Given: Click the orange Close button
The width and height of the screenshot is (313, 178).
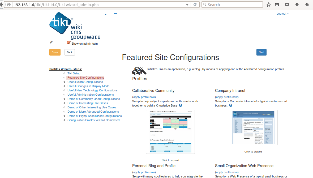Looking at the screenshot, I should pos(55,52).
